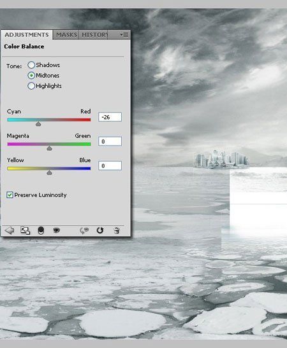Click the Red label
287x348 pixels.
85,111
